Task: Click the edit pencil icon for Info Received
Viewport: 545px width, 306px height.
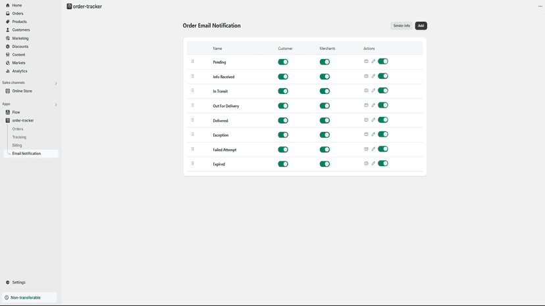Action: pyautogui.click(x=373, y=76)
